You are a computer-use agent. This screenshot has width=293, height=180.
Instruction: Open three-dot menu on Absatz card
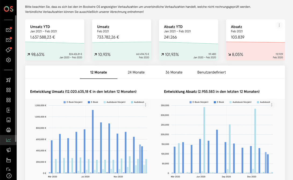(x=279, y=25)
